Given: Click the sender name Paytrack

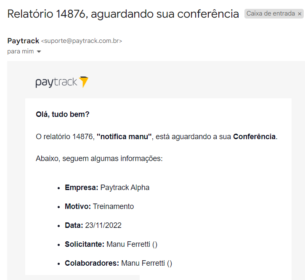Looking at the screenshot, I should point(23,41).
